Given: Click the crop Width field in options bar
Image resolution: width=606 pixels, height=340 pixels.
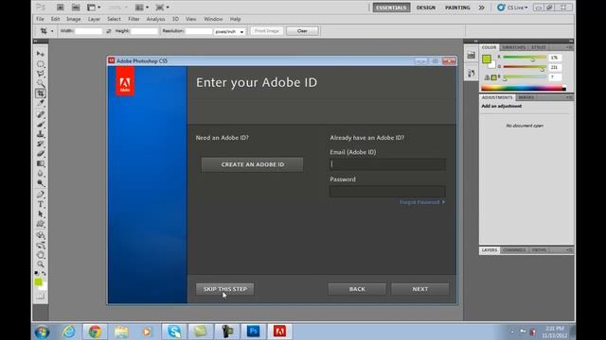Looking at the screenshot, I should 88,31.
